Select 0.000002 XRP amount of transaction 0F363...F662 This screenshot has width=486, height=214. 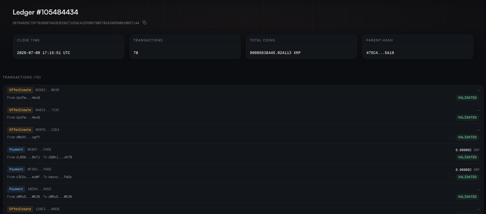[467, 170]
